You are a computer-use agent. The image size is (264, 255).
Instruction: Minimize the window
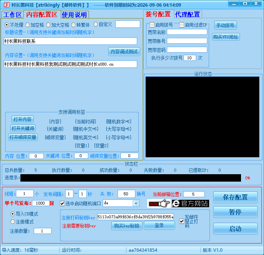[234, 4]
